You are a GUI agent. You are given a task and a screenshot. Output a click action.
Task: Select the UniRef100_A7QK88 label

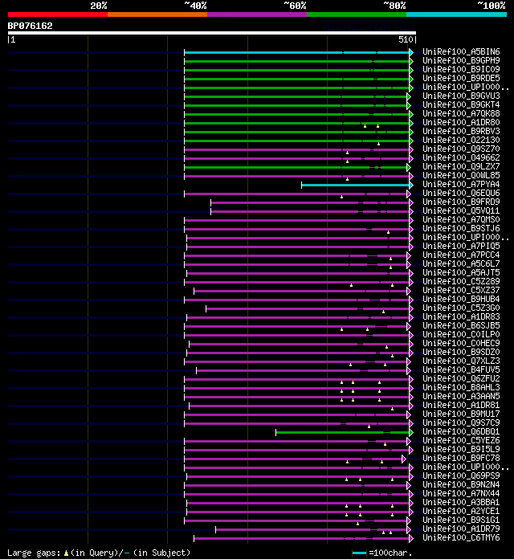(461, 114)
